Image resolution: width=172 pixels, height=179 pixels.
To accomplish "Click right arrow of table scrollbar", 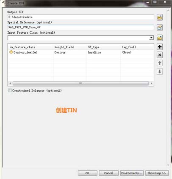I will (x=151, y=83).
